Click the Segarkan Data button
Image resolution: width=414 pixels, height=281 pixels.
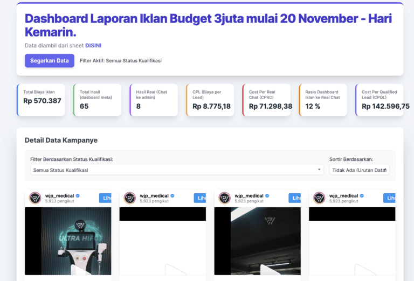(49, 61)
